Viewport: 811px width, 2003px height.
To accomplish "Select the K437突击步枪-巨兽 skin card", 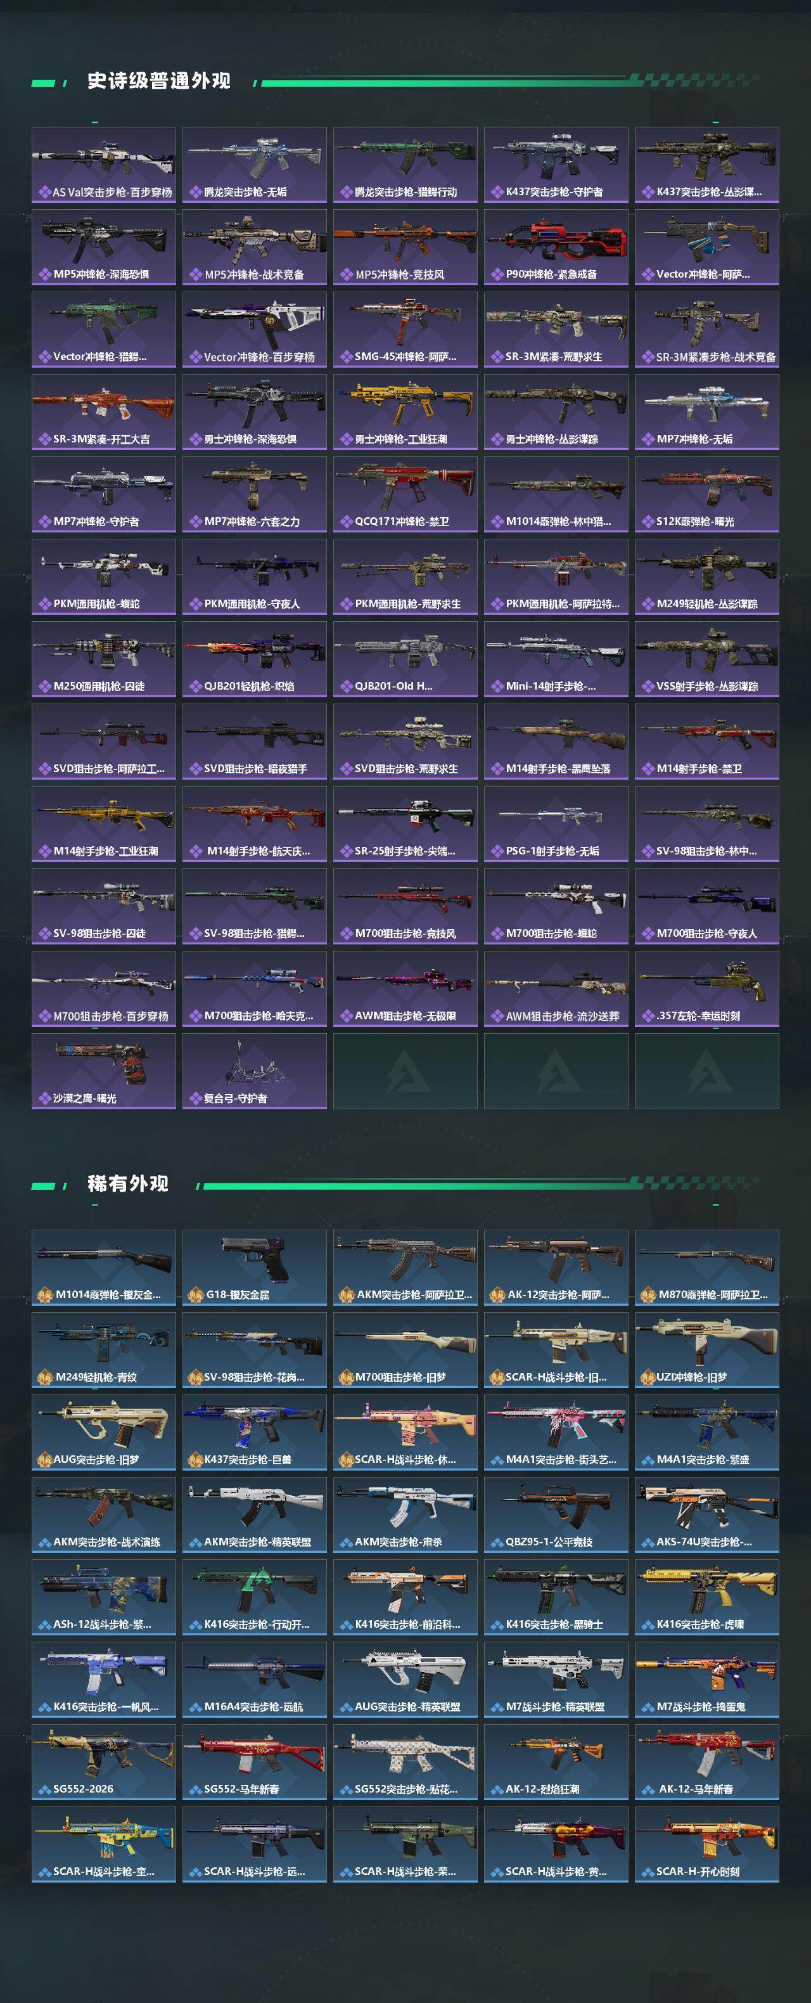I will point(254,1433).
